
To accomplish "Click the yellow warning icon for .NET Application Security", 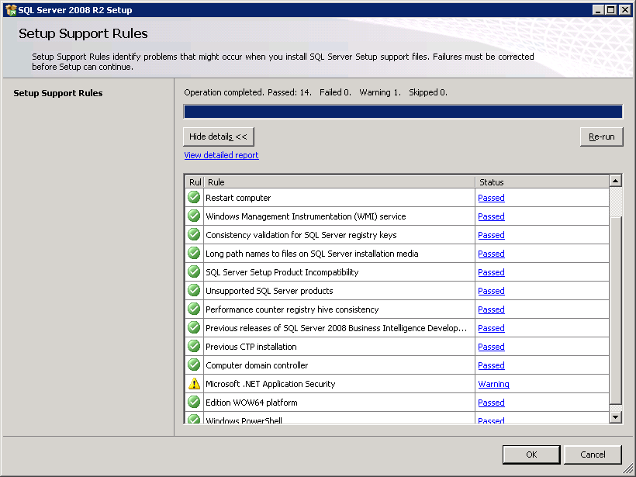I will (x=194, y=383).
